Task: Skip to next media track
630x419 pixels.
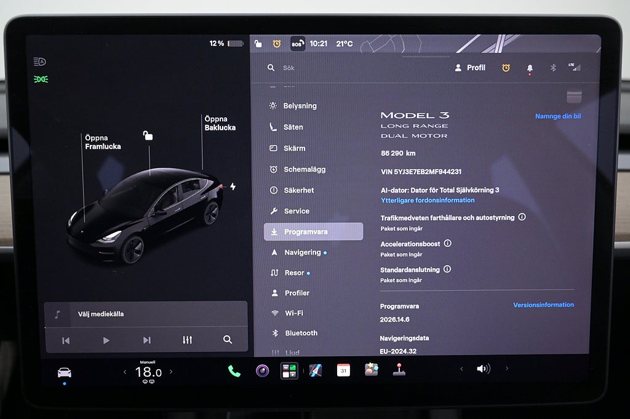Action: click(147, 340)
